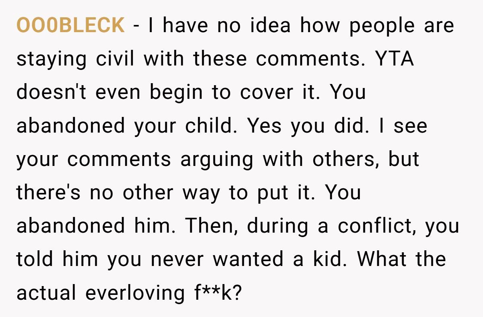Image resolution: width=483 pixels, height=317 pixels.
Task: Open the OOOBLECK username link
Action: 70,26
